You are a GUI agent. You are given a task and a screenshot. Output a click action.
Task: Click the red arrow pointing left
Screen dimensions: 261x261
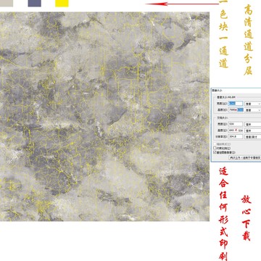182,4
